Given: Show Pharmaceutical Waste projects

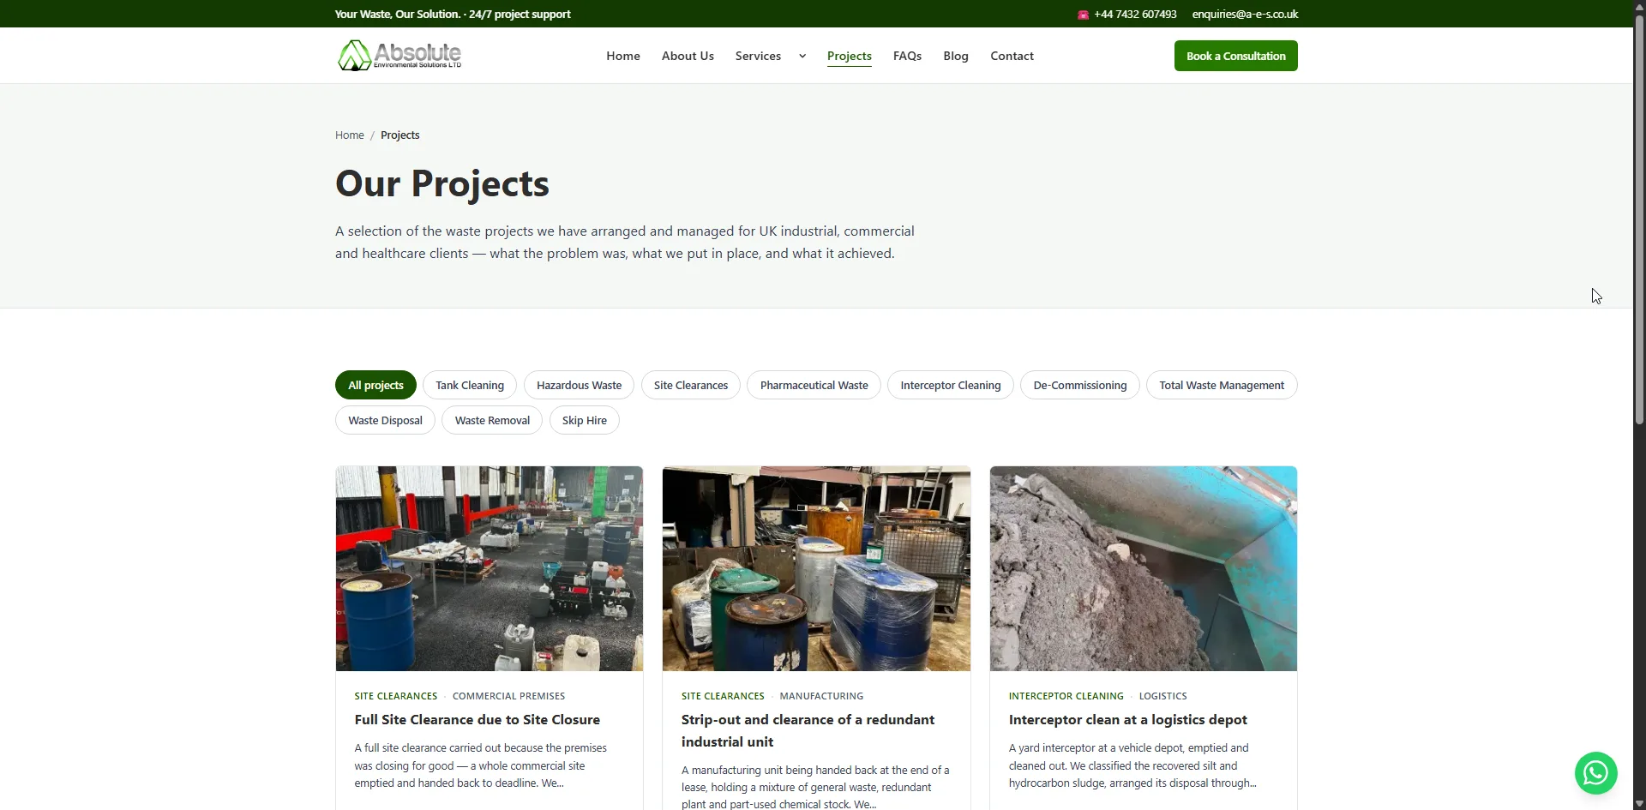Looking at the screenshot, I should coord(814,386).
